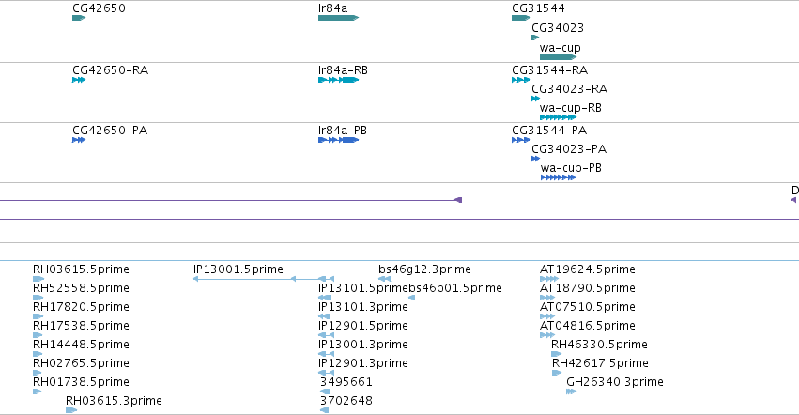Click the CG42650 gene label
The image size is (799, 415).
[x=99, y=8]
